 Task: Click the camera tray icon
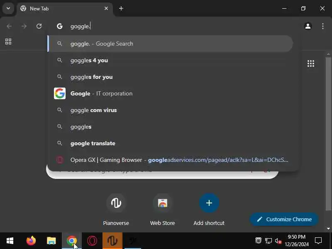coord(258,241)
